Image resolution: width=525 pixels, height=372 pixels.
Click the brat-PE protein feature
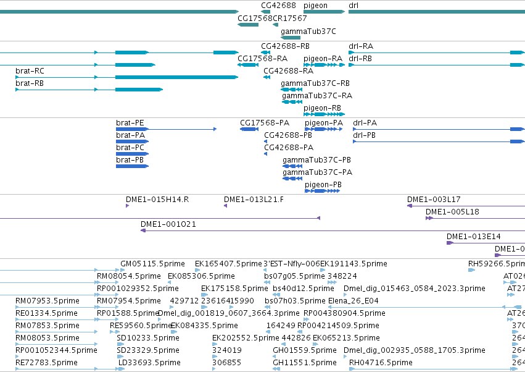point(166,129)
